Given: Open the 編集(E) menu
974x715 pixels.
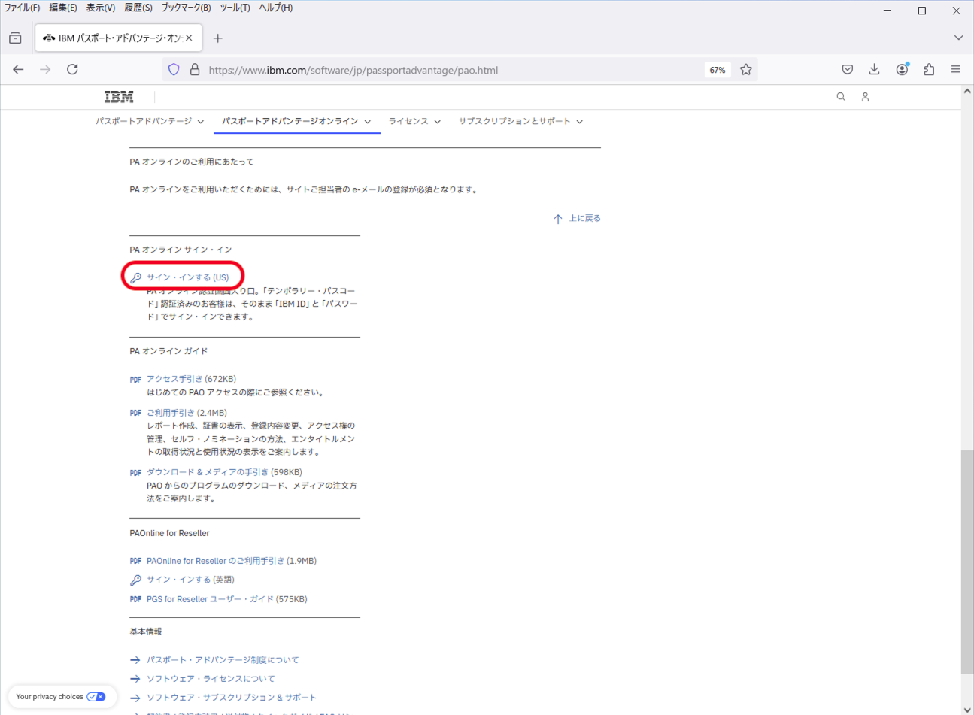Looking at the screenshot, I should click(x=63, y=8).
